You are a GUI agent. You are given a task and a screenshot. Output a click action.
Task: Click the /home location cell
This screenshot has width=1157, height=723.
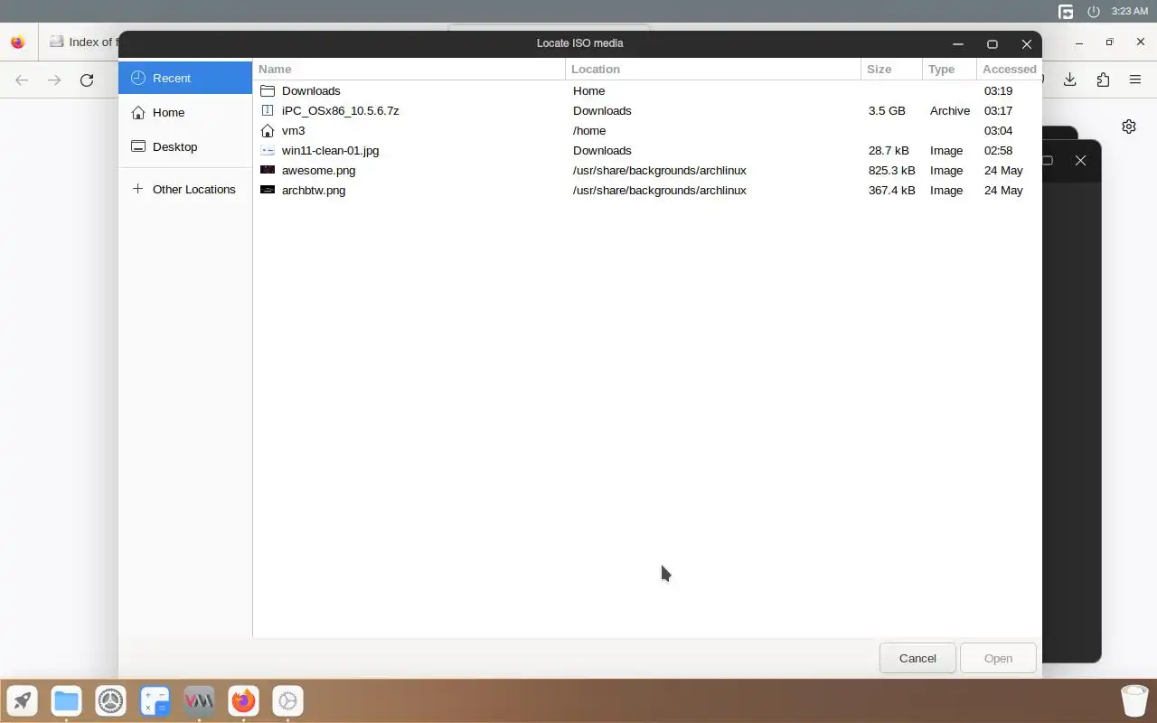[x=589, y=130]
